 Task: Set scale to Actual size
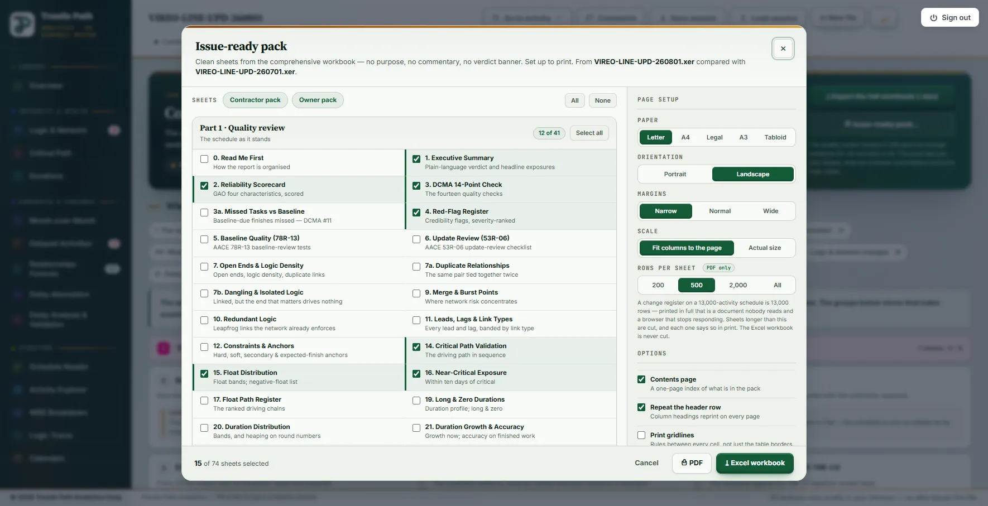(x=764, y=248)
